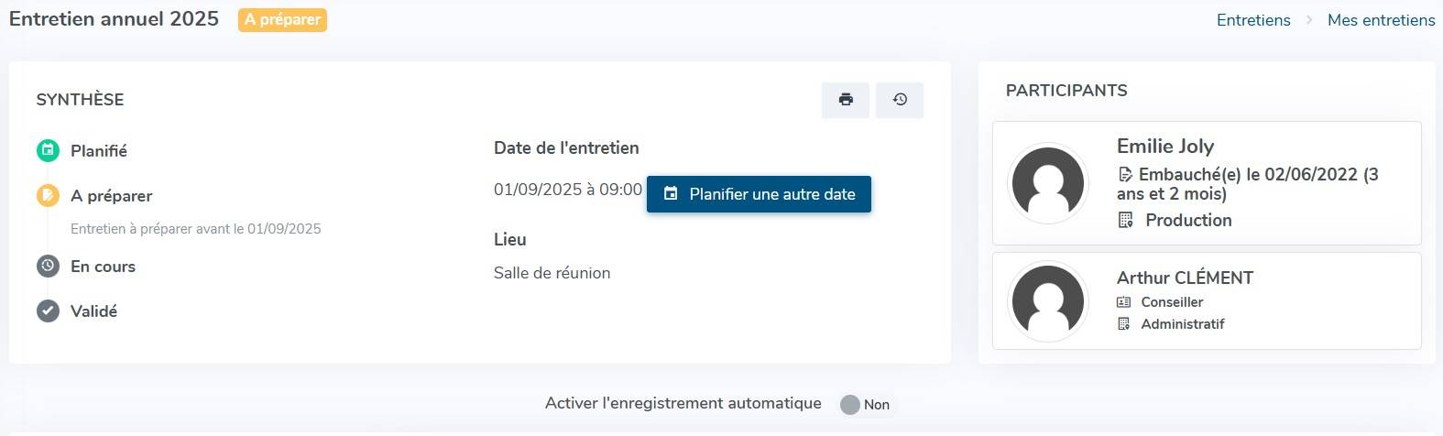Viewport: 1443px width, 436px height.
Task: Click the breadcrumb chevron separator
Action: pyautogui.click(x=1309, y=20)
